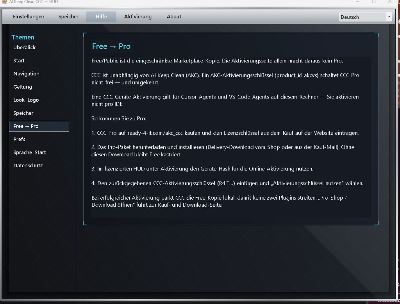Select the Überblick help topic
Screen dimensions: 400x304
(25, 48)
